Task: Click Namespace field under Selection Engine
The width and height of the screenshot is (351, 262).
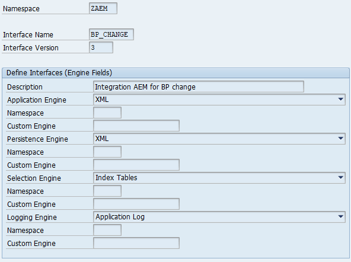Action: (107, 191)
